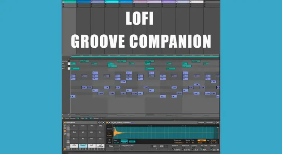Click the HAT STOMP drum pad

point(100,146)
